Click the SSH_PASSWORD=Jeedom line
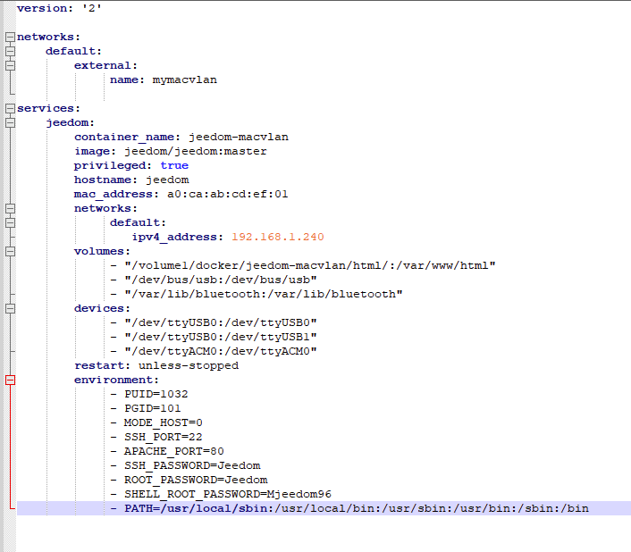 (x=185, y=465)
